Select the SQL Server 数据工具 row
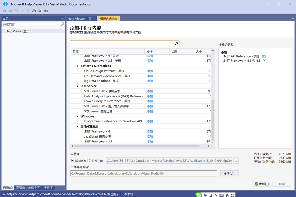This screenshot has height=197, width=296. (x=141, y=111)
